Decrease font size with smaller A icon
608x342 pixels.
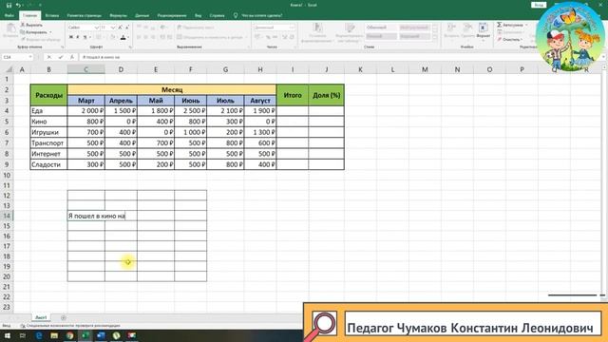click(126, 28)
